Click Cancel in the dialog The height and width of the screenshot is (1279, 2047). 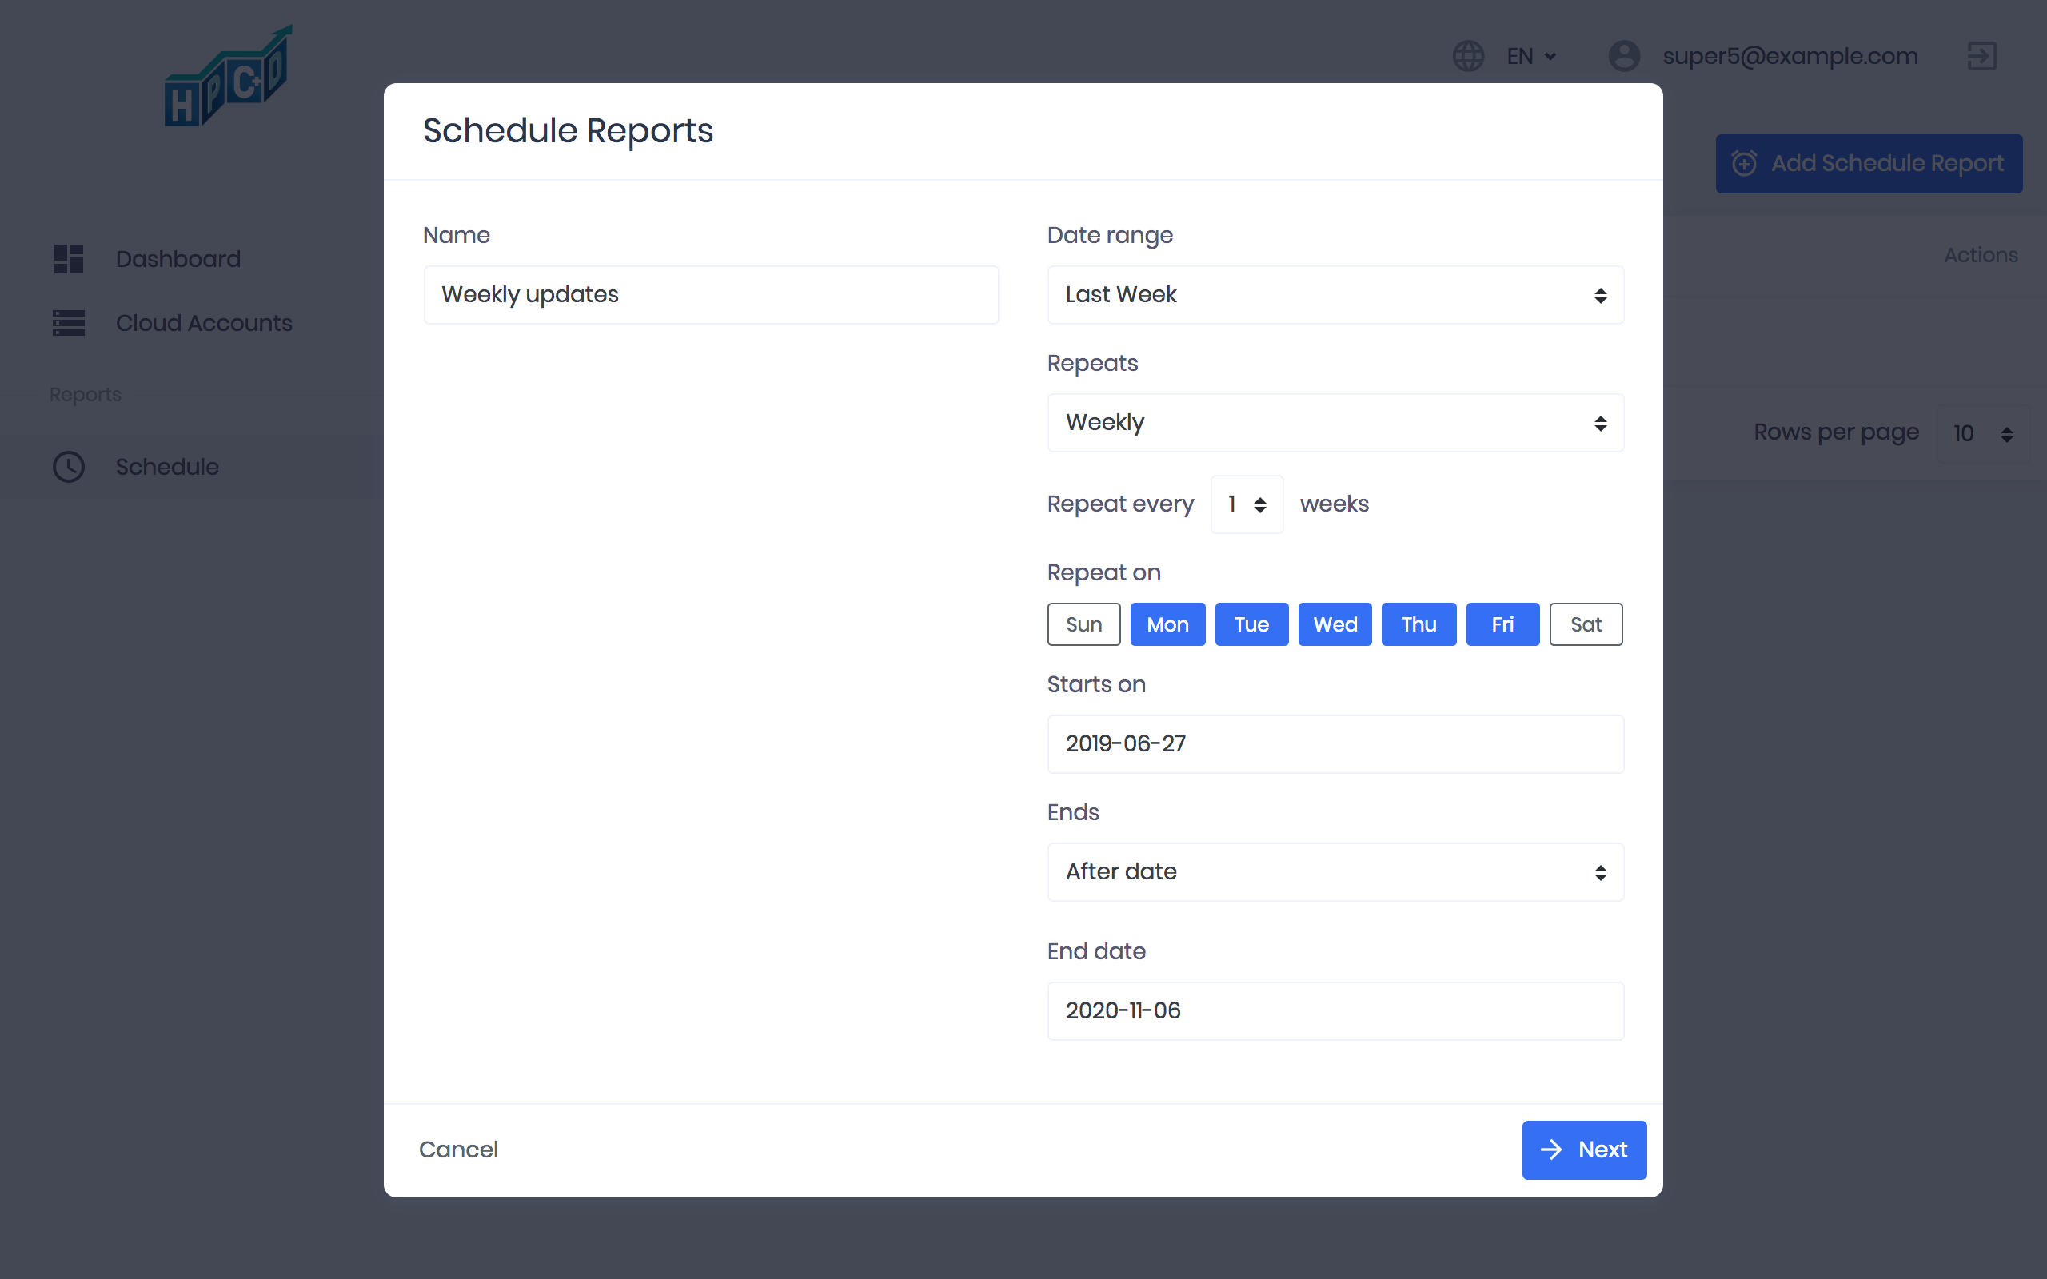pyautogui.click(x=458, y=1150)
